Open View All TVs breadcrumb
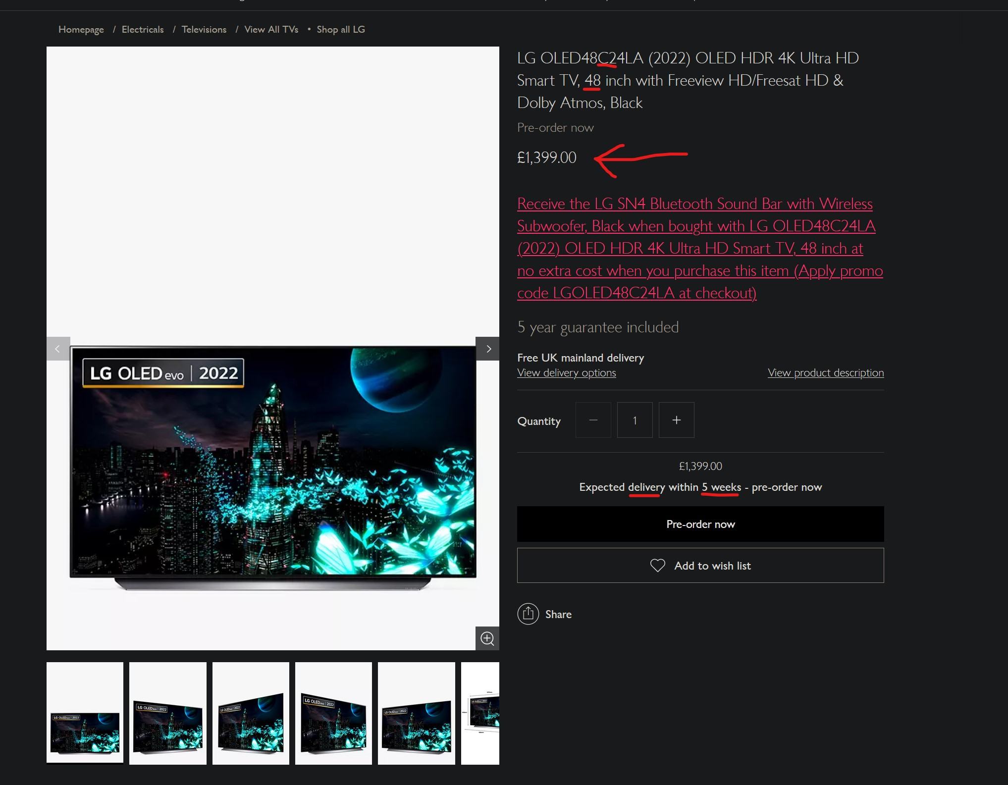Screen dimensions: 1008x785 click(x=271, y=29)
